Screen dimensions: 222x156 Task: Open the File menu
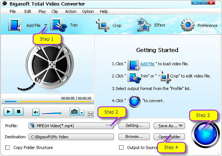click(x=13, y=11)
